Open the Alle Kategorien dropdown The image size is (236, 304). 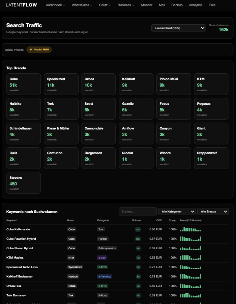177,211
